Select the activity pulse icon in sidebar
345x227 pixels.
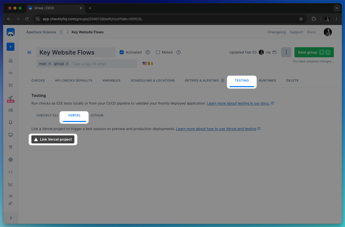coord(10,73)
